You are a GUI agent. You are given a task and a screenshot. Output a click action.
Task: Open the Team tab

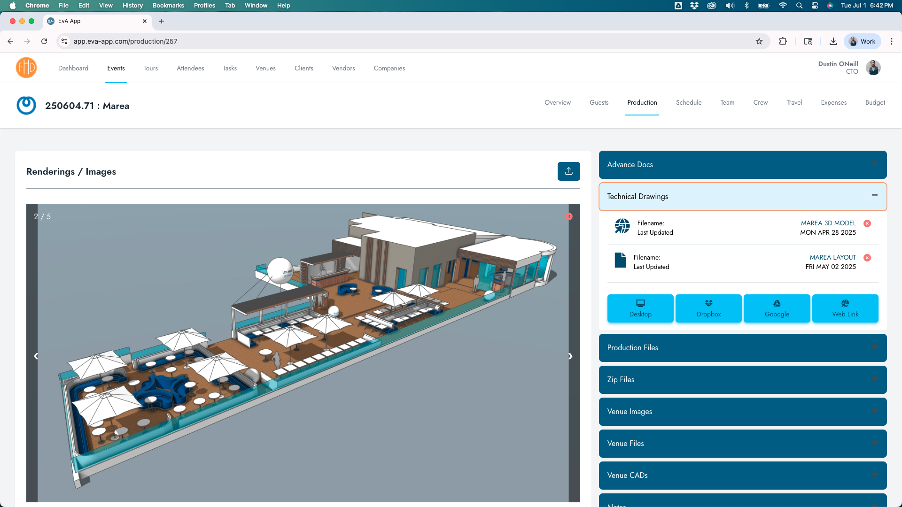[727, 102]
